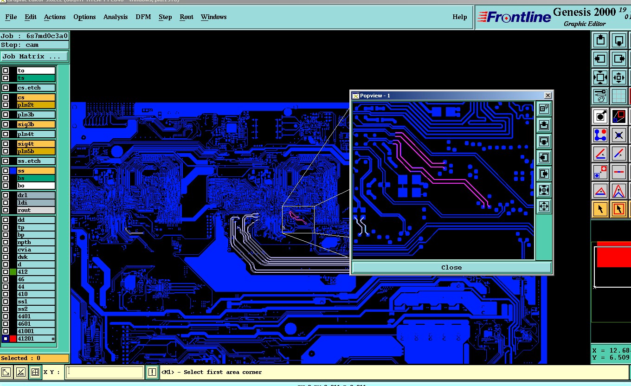
Task: Pan up in the Popview window
Action: tap(544, 125)
